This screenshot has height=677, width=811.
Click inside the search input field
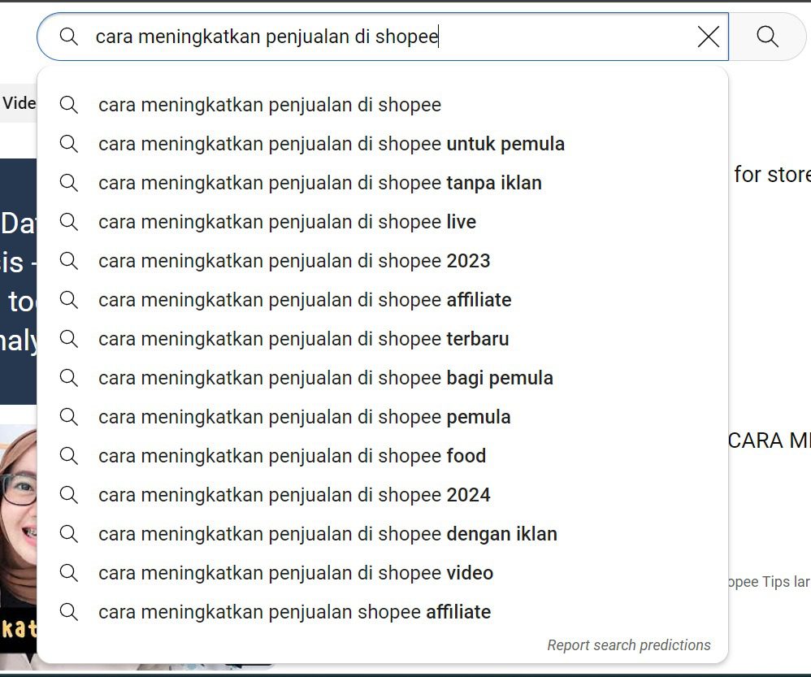[325, 37]
